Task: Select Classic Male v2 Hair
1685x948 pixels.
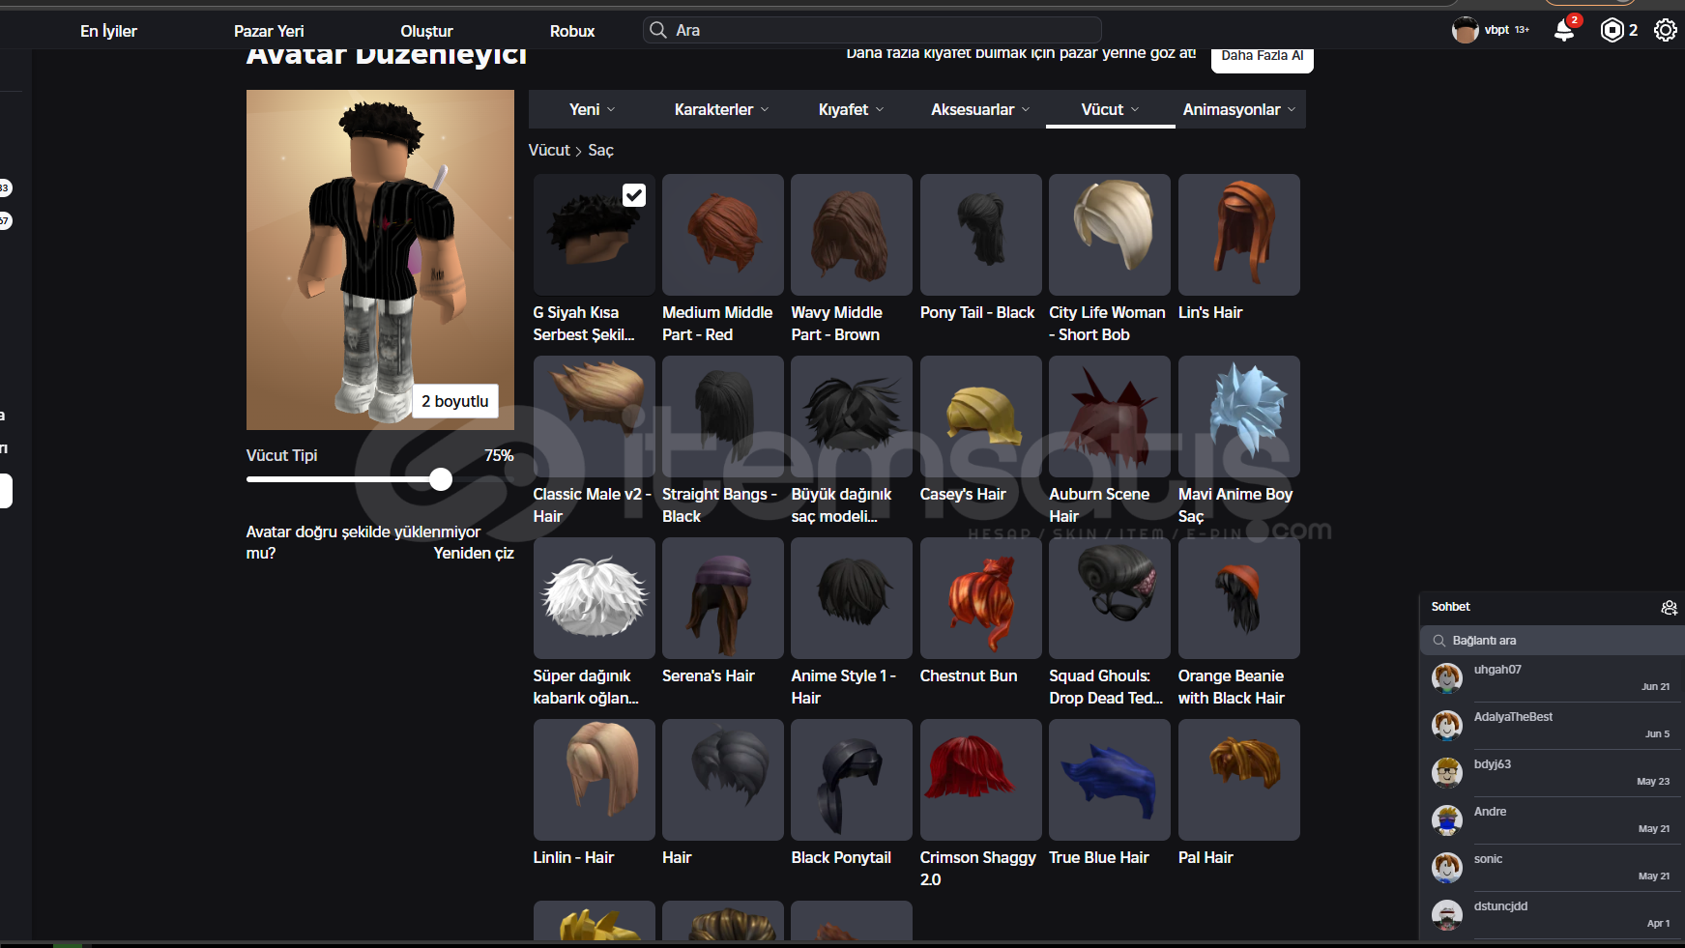Action: 594,417
